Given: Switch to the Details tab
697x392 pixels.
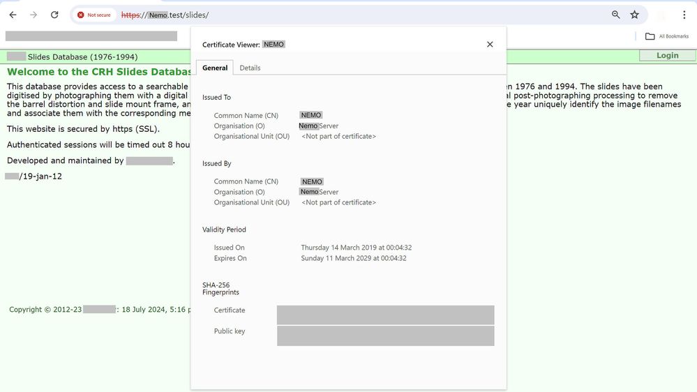Looking at the screenshot, I should (x=250, y=68).
